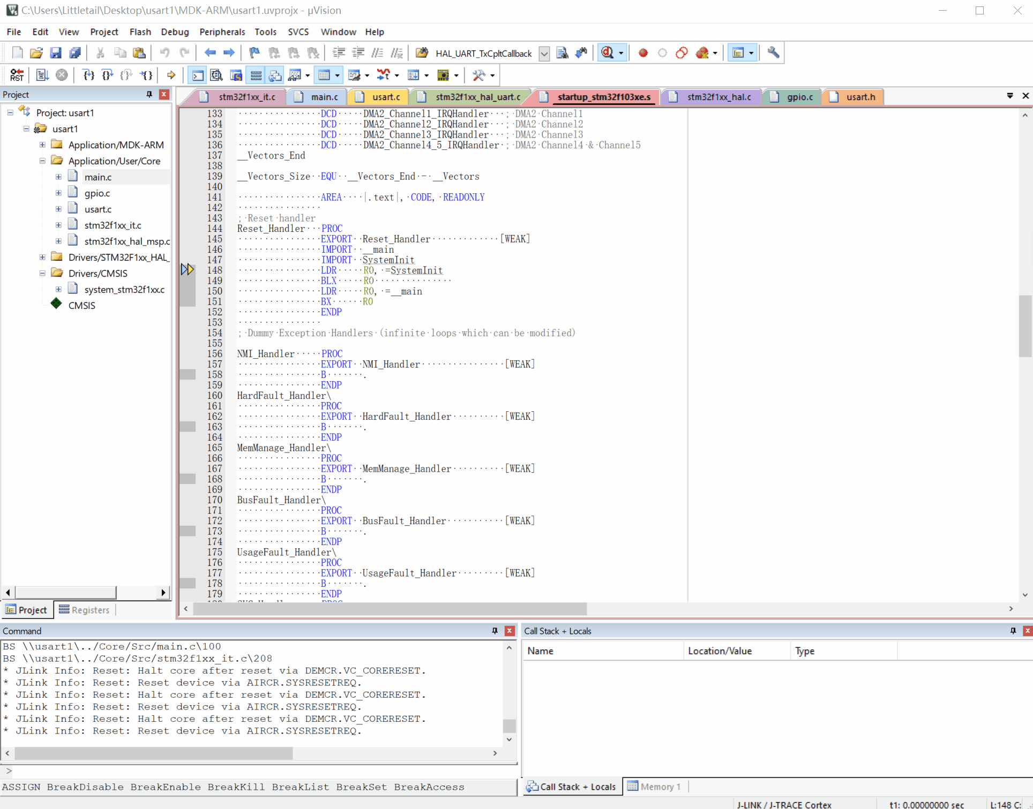Run to cursor line icon
The height and width of the screenshot is (809, 1033).
[x=146, y=75]
